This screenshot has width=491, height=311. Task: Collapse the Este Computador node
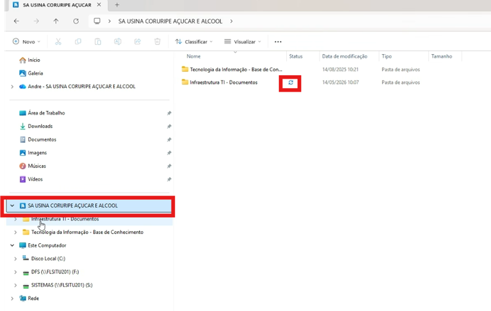pyautogui.click(x=12, y=246)
